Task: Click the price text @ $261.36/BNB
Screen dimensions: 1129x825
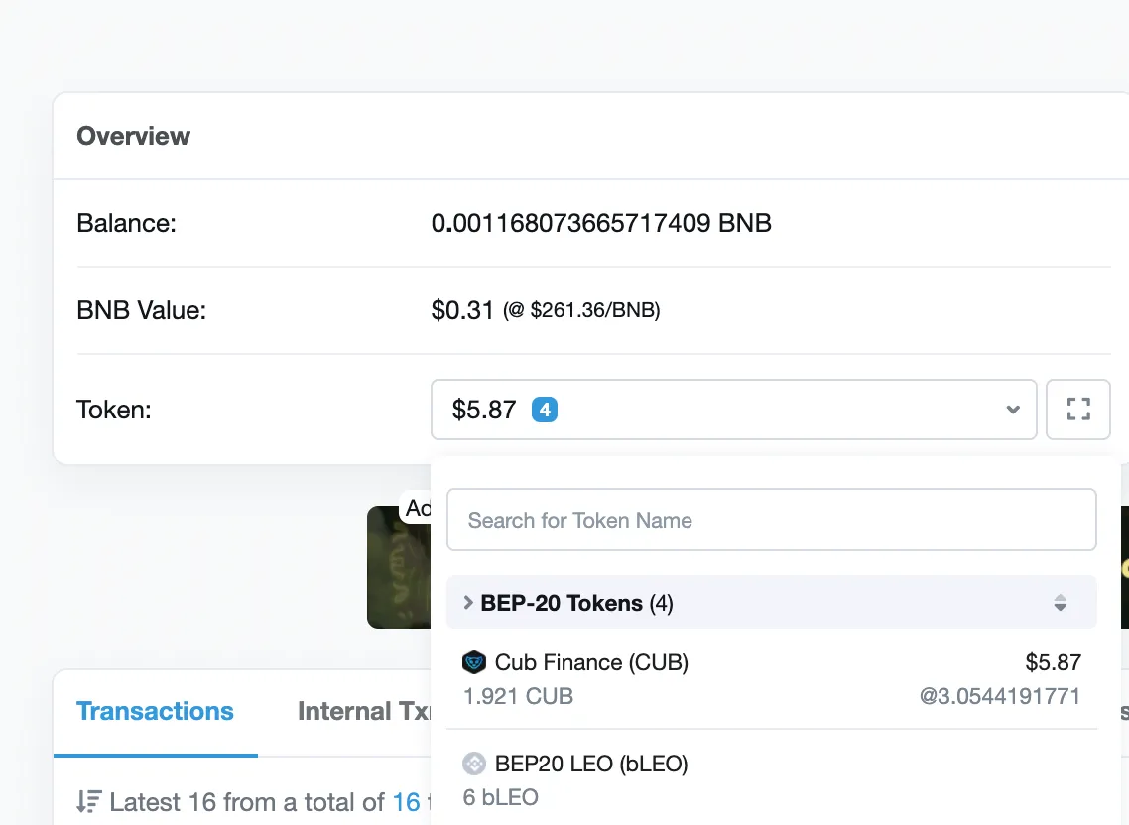Action: tap(581, 310)
